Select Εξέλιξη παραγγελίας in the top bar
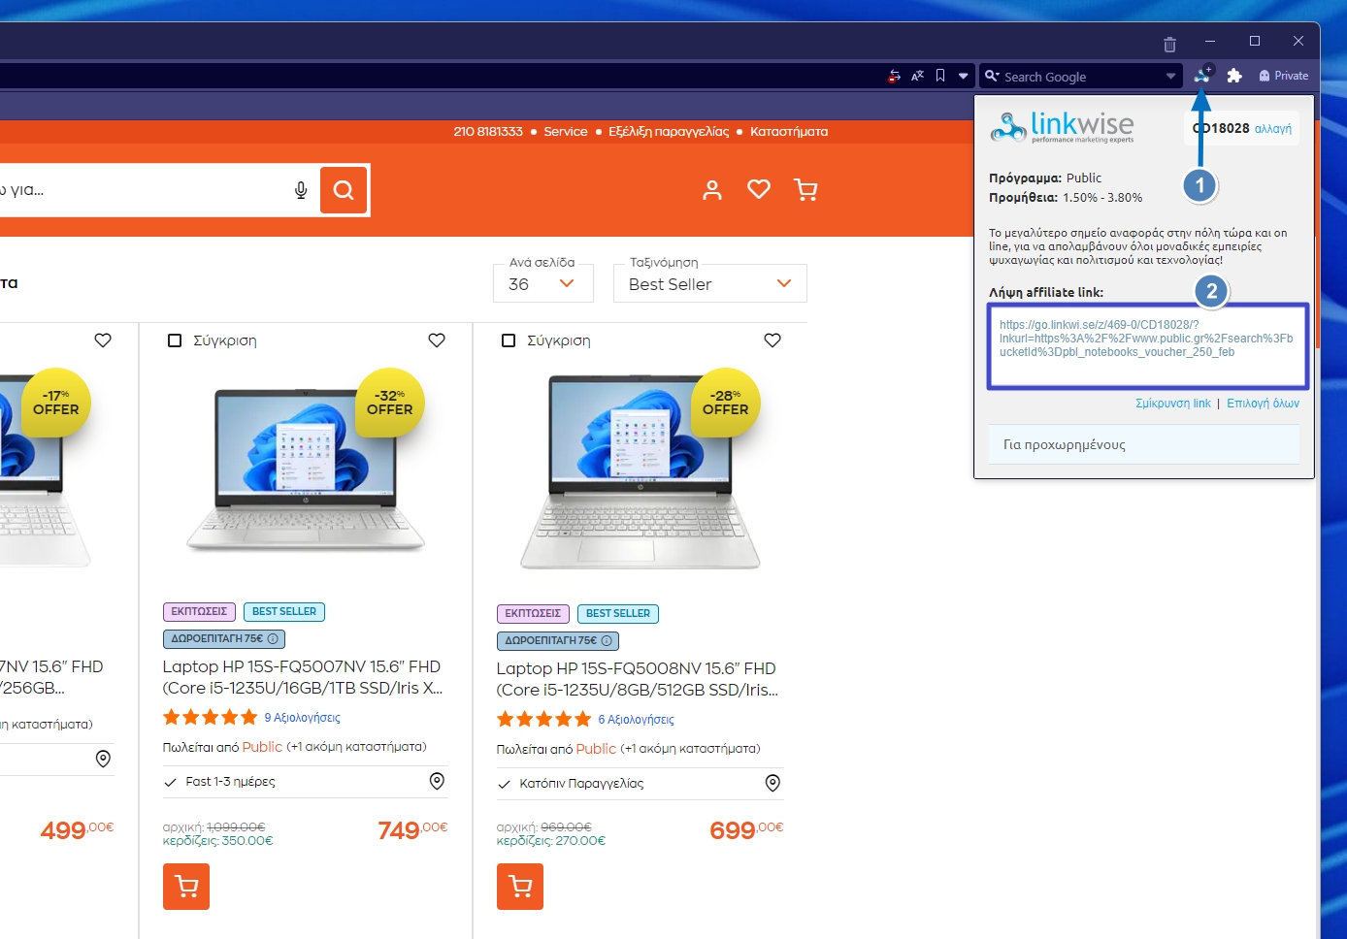This screenshot has height=939, width=1347. [669, 132]
